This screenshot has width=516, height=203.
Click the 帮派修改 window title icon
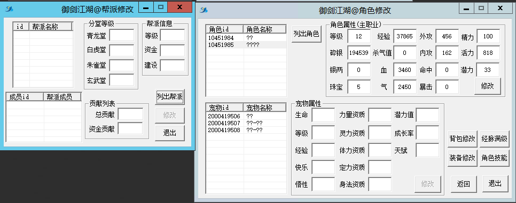click(9, 9)
